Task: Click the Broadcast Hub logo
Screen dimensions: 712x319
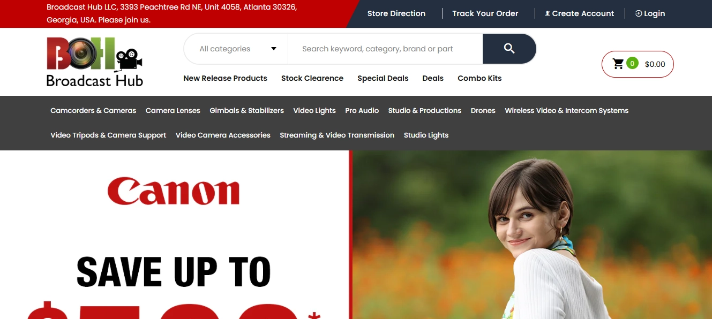Action: click(95, 62)
